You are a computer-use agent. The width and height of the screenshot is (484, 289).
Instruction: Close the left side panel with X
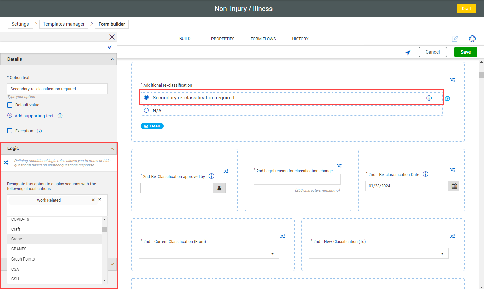pos(112,37)
